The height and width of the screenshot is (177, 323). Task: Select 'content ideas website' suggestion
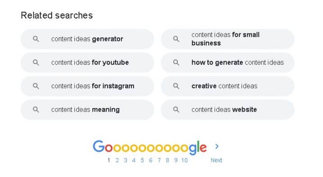228,109
